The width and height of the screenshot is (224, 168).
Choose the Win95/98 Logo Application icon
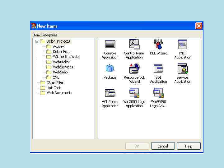point(158,93)
